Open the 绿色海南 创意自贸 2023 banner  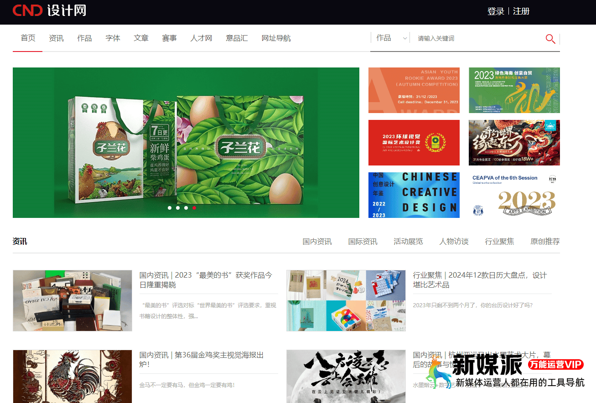pos(514,90)
